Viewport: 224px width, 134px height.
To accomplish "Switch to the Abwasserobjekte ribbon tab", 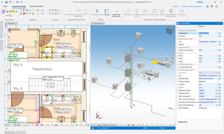I will point(36,6).
